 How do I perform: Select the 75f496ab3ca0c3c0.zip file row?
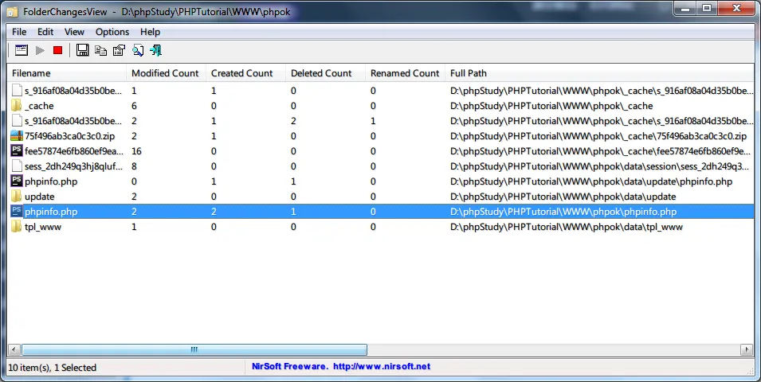(x=69, y=136)
